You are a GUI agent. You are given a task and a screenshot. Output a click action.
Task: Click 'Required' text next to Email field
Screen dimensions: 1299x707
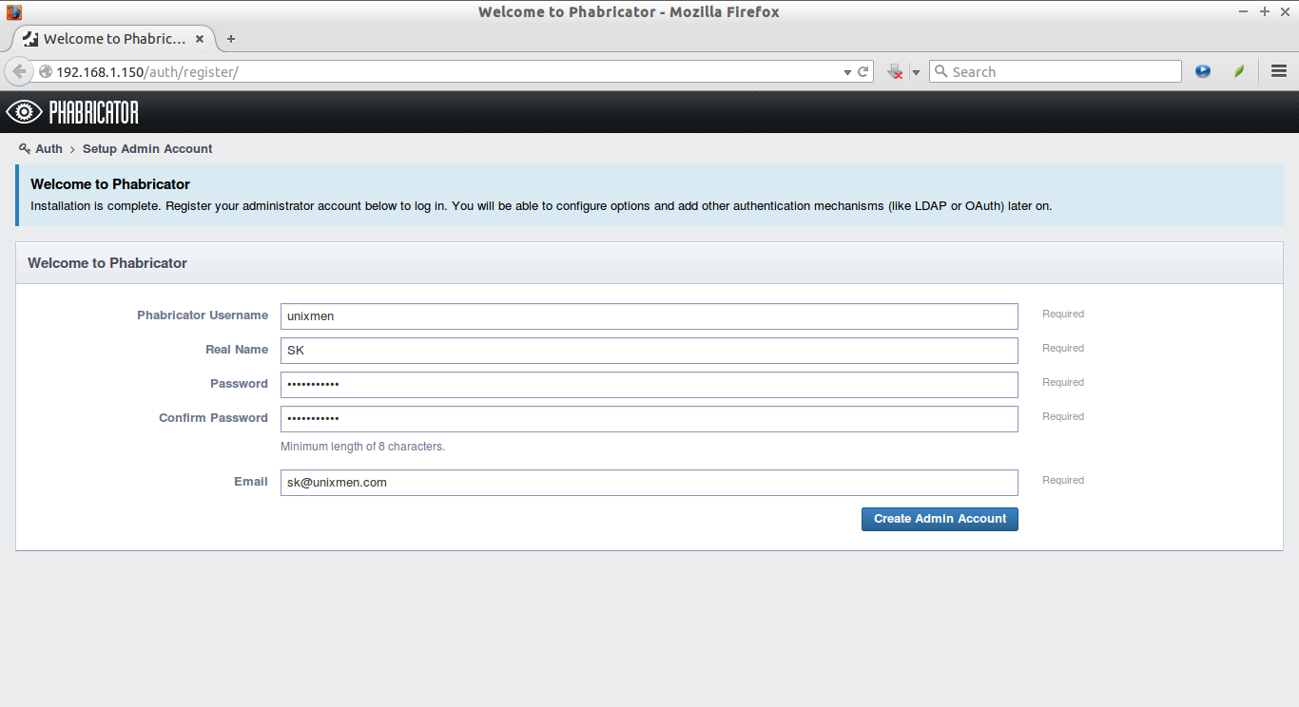click(1063, 481)
